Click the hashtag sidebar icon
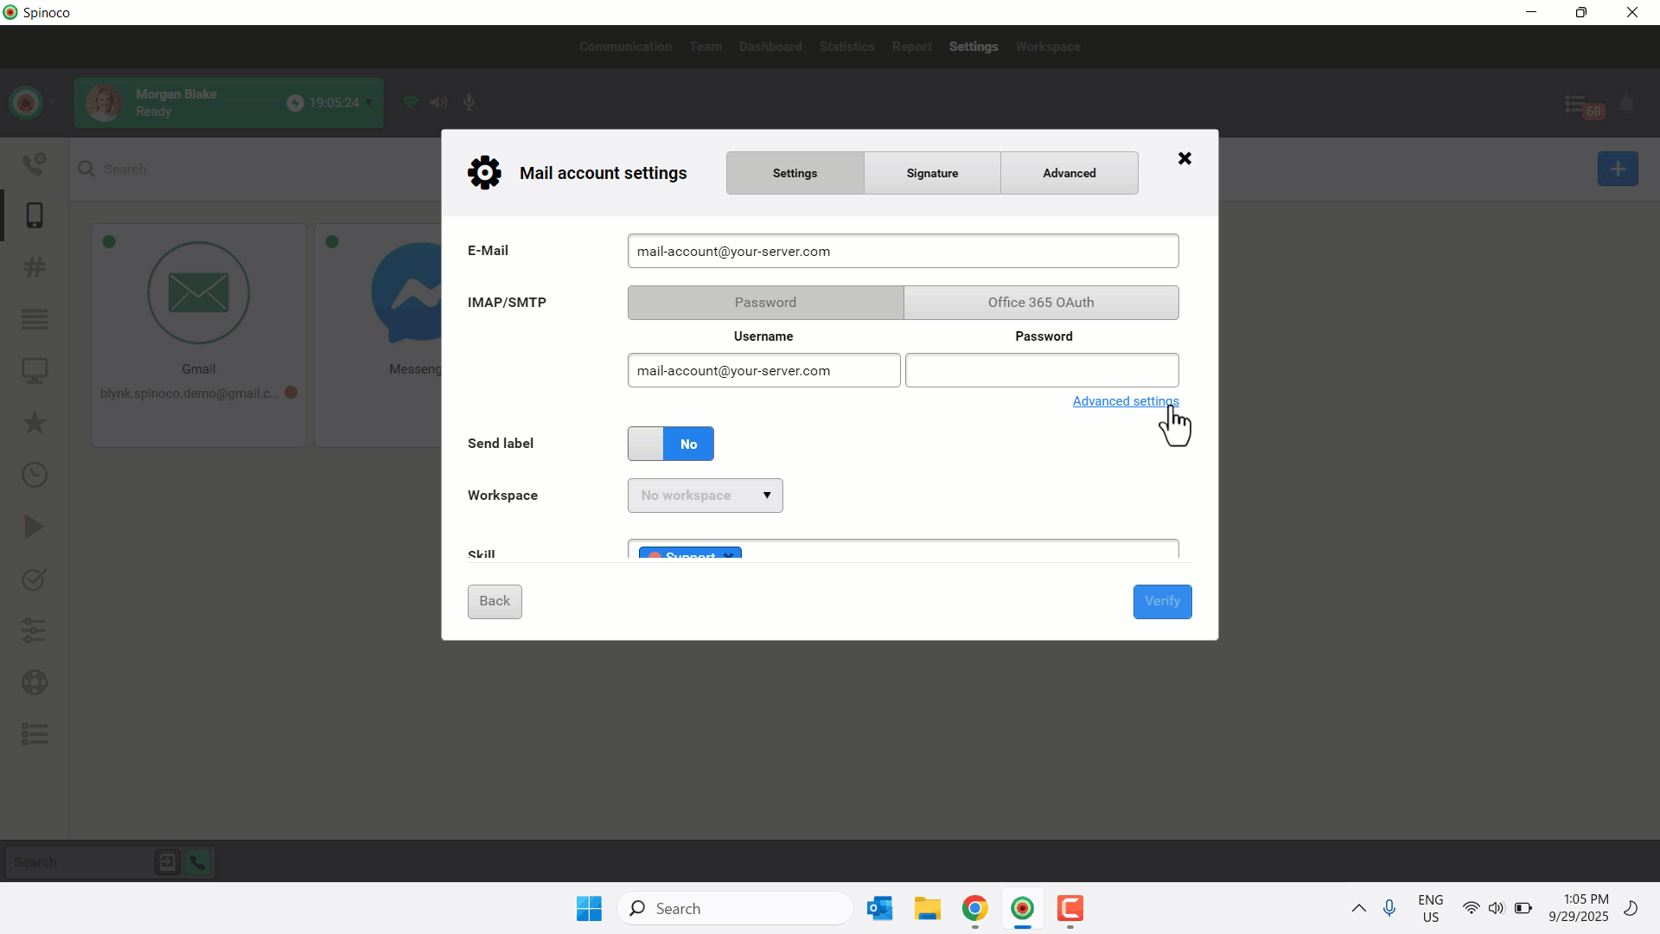 point(35,267)
